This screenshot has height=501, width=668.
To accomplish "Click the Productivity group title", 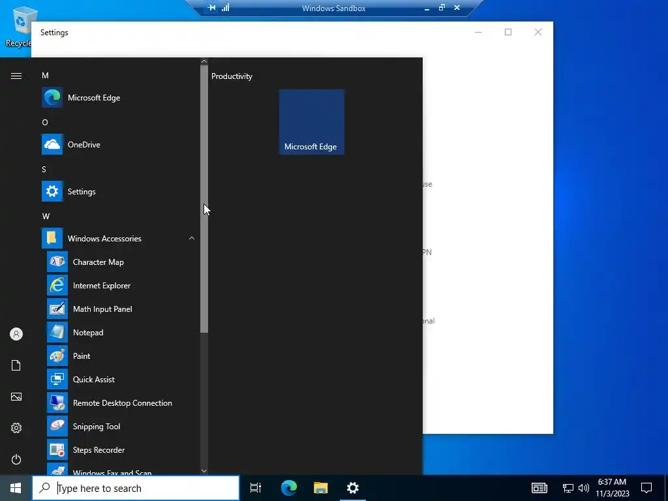I will (232, 76).
